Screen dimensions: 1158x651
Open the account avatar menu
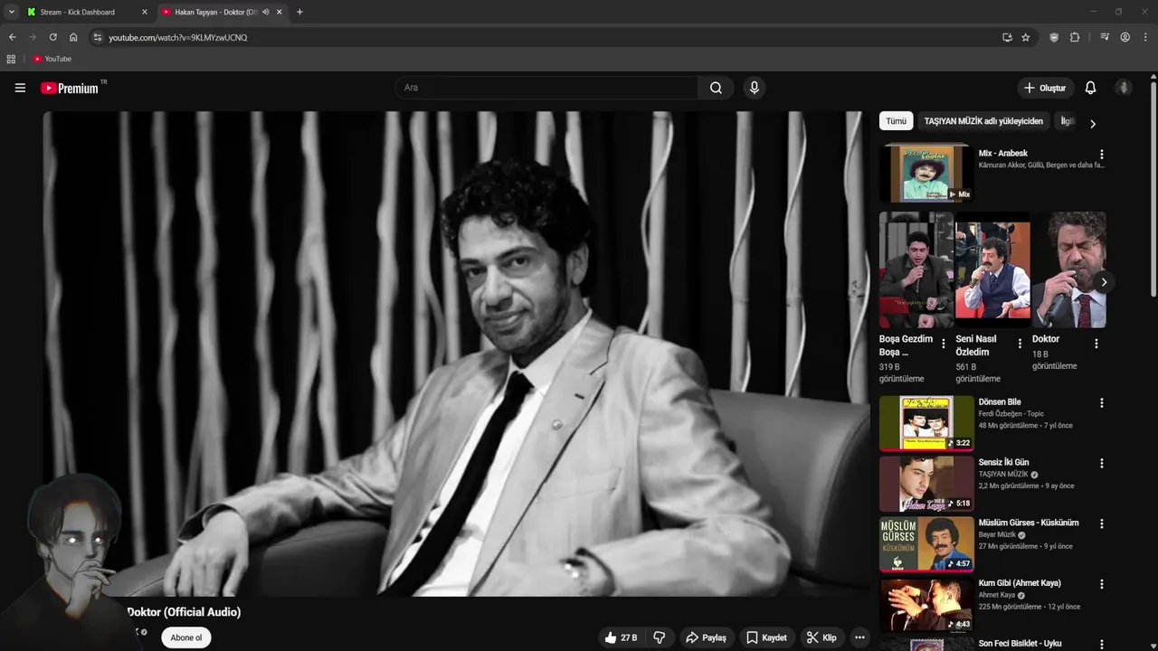point(1124,88)
